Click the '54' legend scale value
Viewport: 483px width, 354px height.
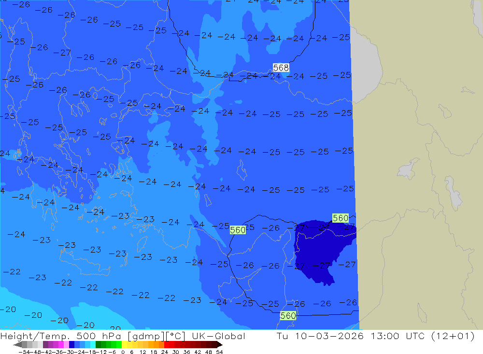pyautogui.click(x=219, y=352)
